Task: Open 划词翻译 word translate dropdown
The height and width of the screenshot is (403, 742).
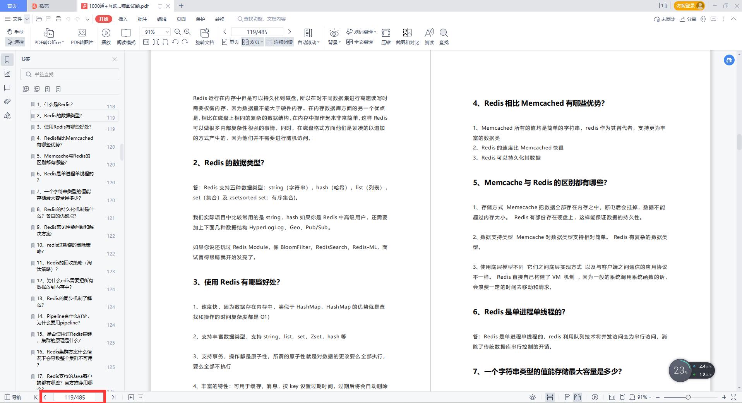Action: pos(361,32)
